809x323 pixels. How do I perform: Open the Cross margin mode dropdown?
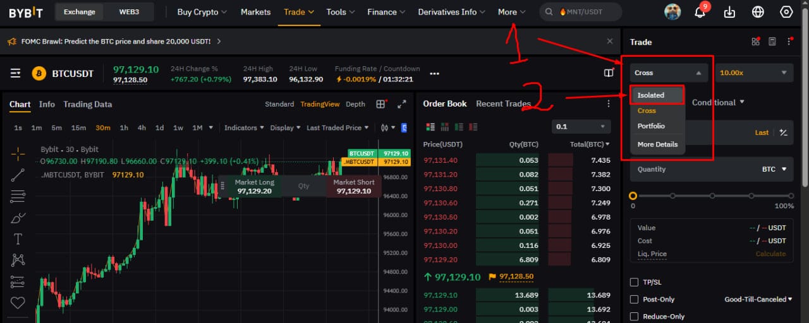click(669, 73)
